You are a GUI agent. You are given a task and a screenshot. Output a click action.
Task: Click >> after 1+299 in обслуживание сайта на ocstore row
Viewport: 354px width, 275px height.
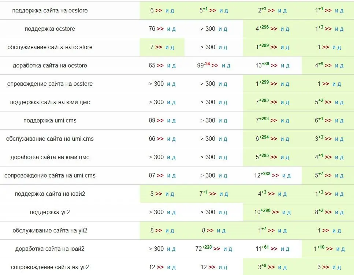click(x=274, y=47)
